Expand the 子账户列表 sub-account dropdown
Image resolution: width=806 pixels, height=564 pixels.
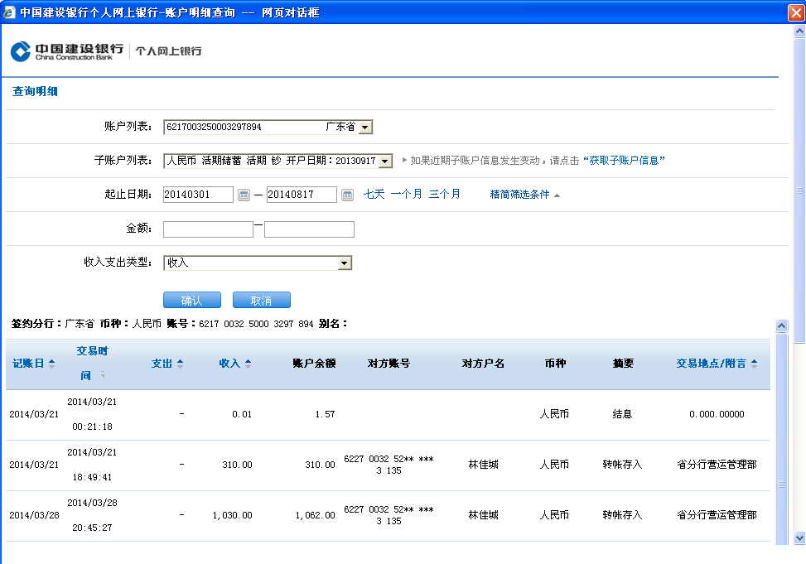[385, 161]
